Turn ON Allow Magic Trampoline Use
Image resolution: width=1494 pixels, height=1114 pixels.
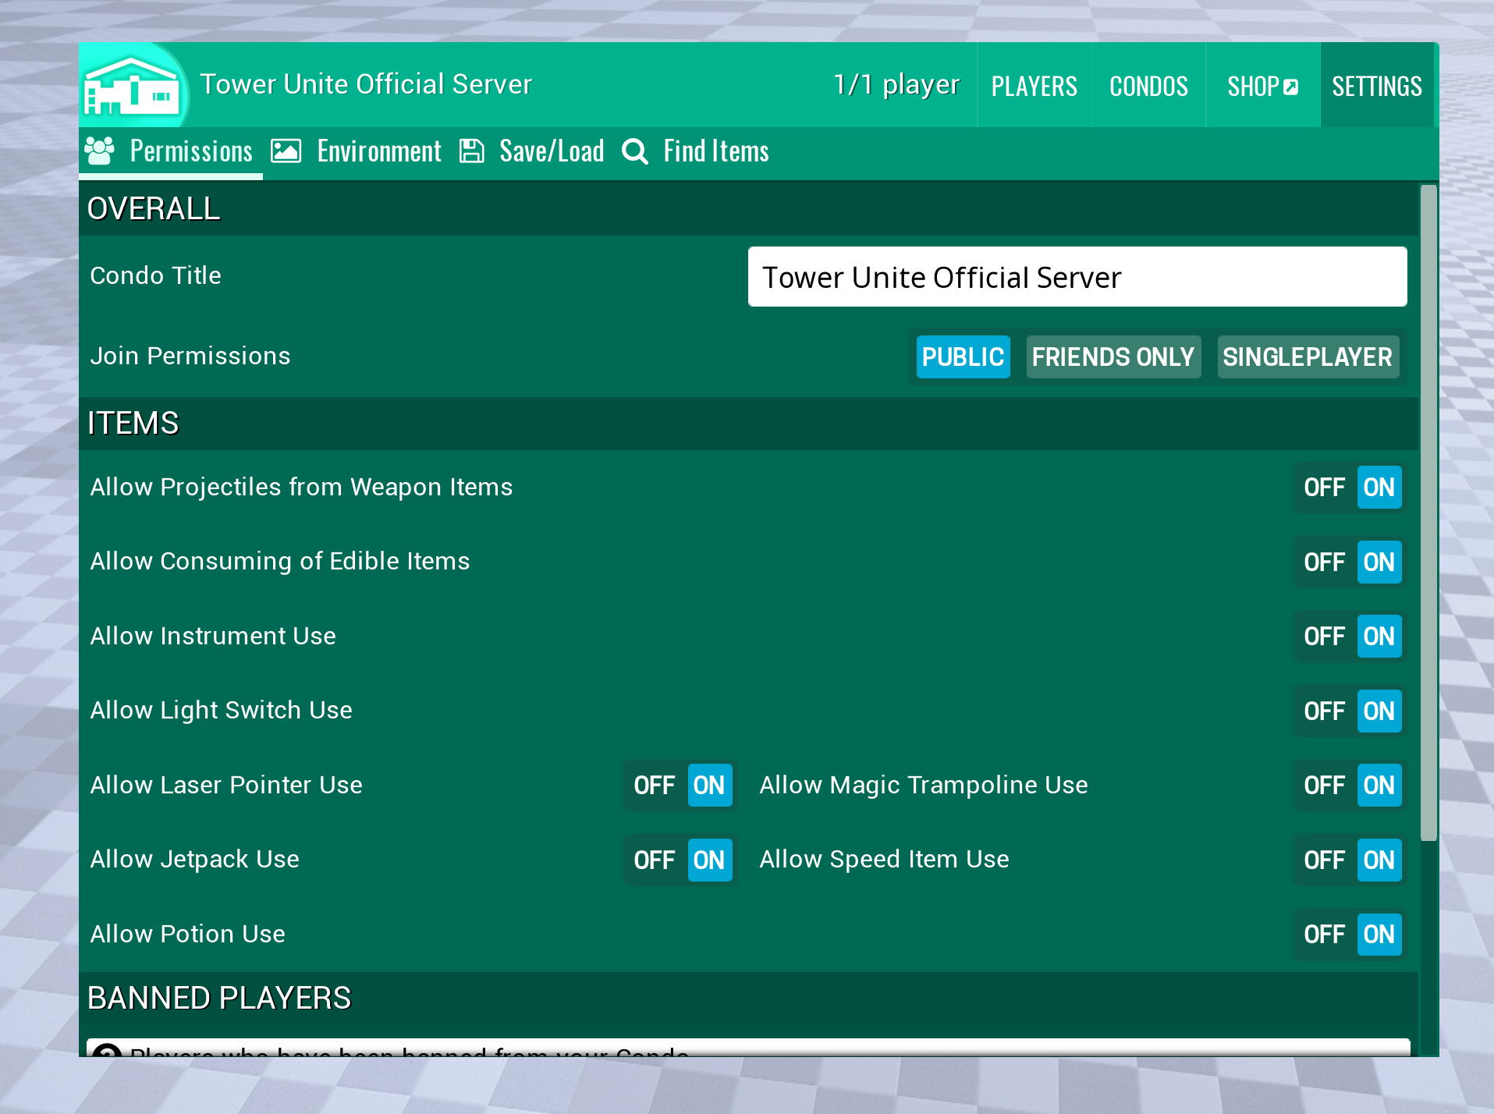coord(1379,786)
